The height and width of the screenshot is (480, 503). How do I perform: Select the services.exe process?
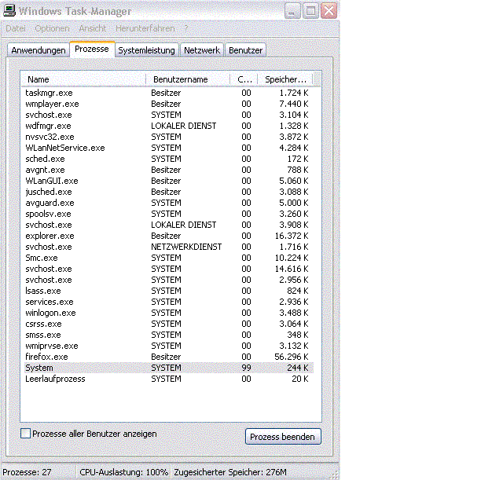[x=169, y=302]
